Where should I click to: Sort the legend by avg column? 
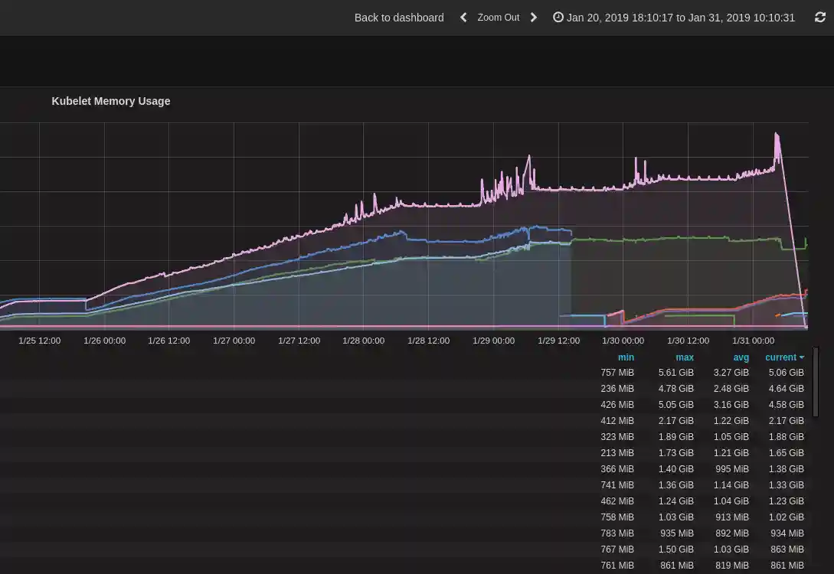(741, 357)
